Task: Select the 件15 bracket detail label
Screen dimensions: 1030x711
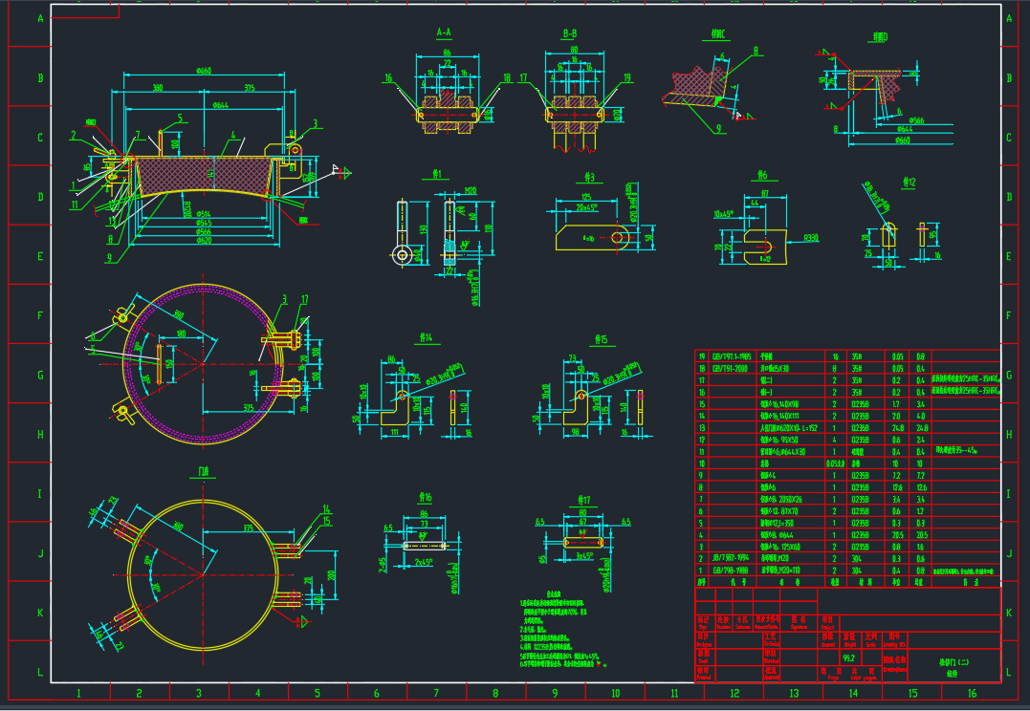Action: [601, 339]
